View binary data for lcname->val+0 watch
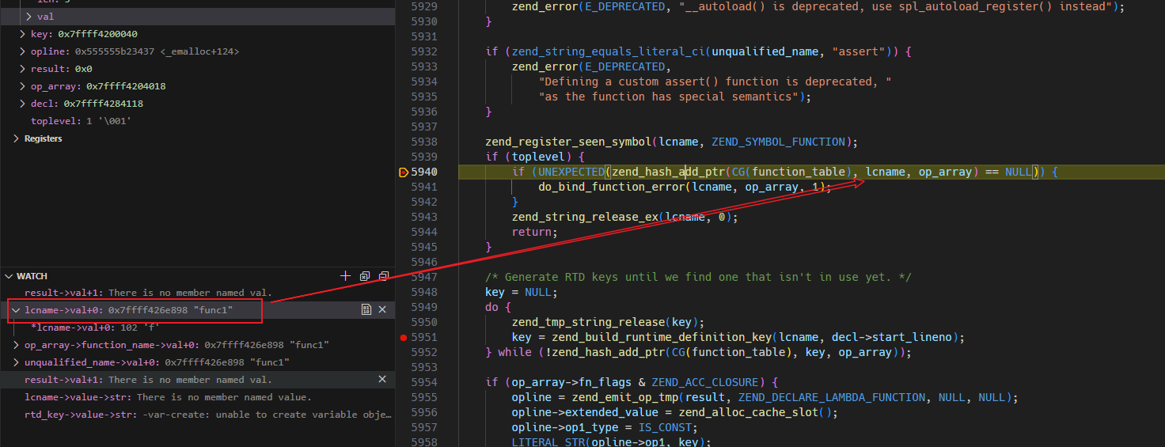The image size is (1165, 447). point(366,310)
